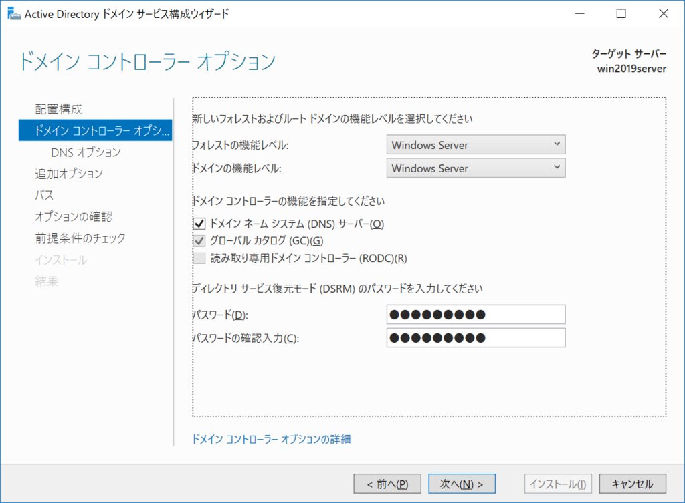The height and width of the screenshot is (503, 685).
Task: Select ドメイン コントローラー オプション step
Action: [x=95, y=130]
